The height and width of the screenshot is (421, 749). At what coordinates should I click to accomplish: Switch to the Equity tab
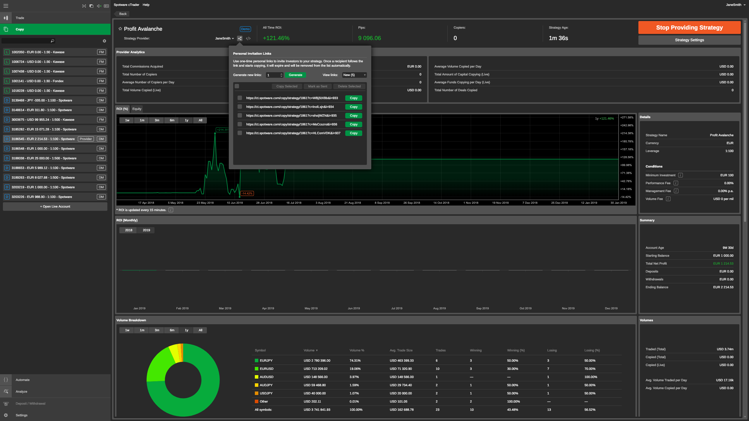click(137, 109)
